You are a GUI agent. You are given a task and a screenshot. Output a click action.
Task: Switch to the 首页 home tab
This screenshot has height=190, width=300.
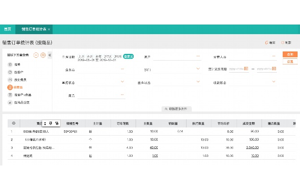point(8,29)
